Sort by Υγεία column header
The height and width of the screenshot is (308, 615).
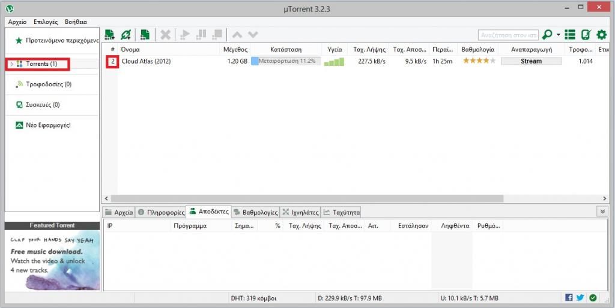335,49
